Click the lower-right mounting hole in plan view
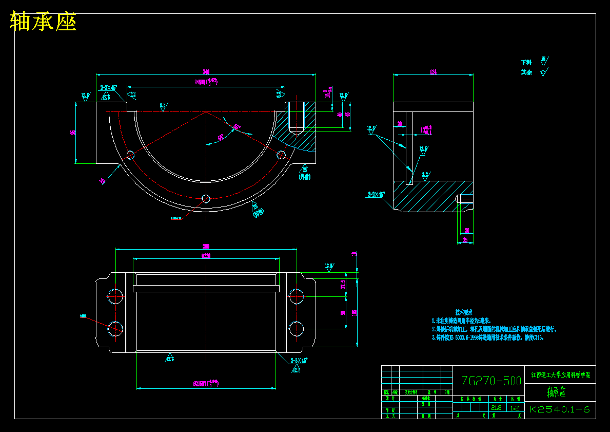Viewport: 610px width, 432px height. (297, 329)
